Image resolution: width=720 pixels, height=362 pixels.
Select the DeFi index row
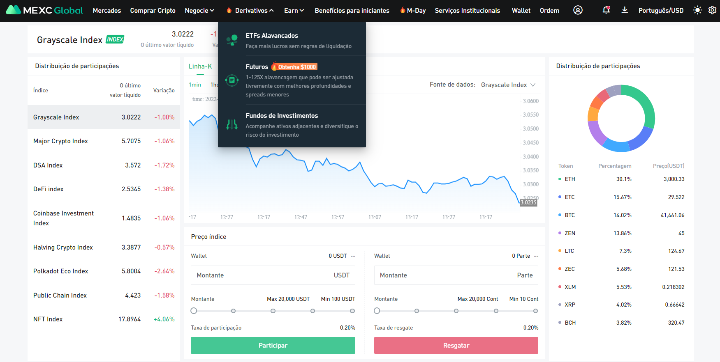point(104,189)
